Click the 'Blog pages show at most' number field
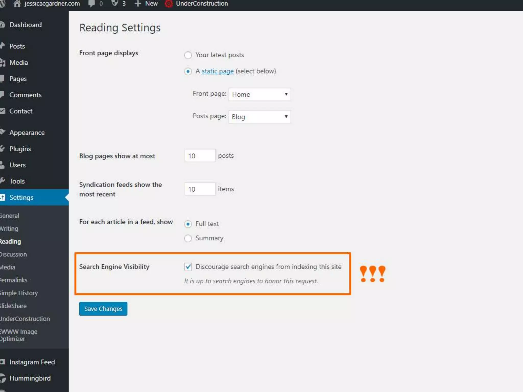Viewport: 523px width, 392px height. pyautogui.click(x=200, y=156)
